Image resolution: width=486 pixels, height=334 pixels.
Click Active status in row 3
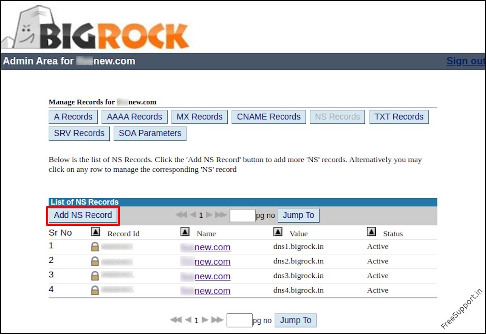coord(377,276)
